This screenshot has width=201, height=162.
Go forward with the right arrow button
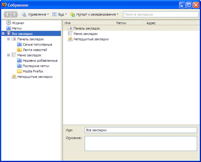(x=14, y=14)
